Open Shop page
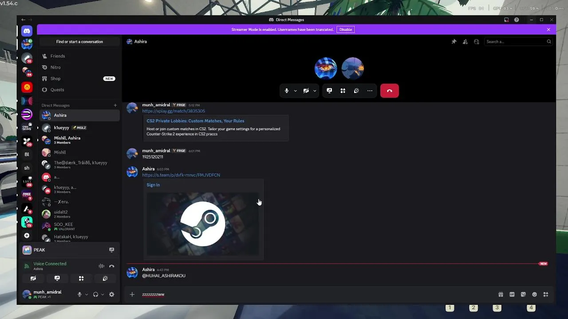Viewport: 568px width, 319px height. tap(79, 78)
